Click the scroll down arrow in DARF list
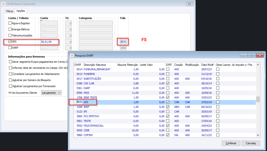The image size is (267, 151). [258, 135]
